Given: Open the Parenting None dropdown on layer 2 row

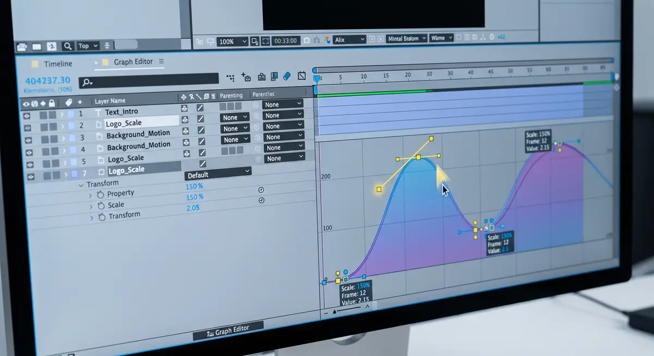Looking at the screenshot, I should click(x=234, y=117).
